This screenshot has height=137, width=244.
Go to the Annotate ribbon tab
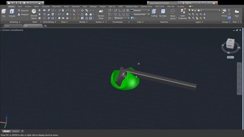[75, 6]
